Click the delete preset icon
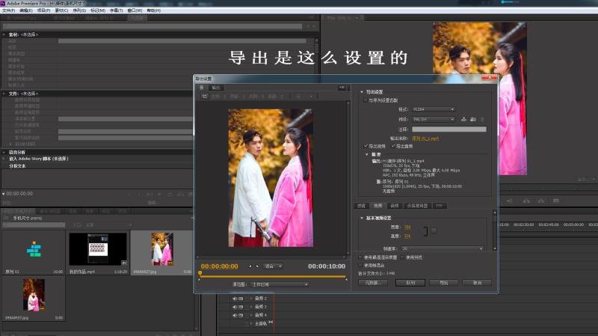 (x=482, y=120)
